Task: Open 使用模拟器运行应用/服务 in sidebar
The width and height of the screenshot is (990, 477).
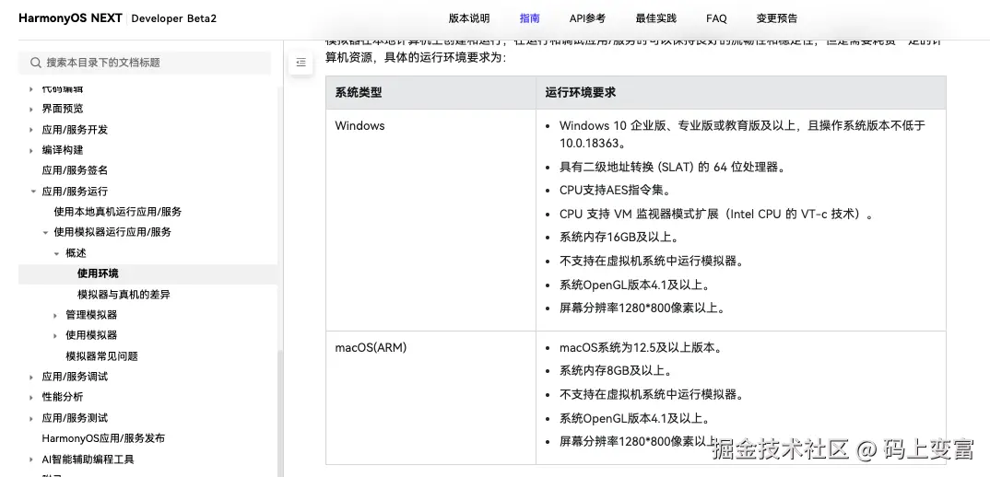Action: click(112, 231)
